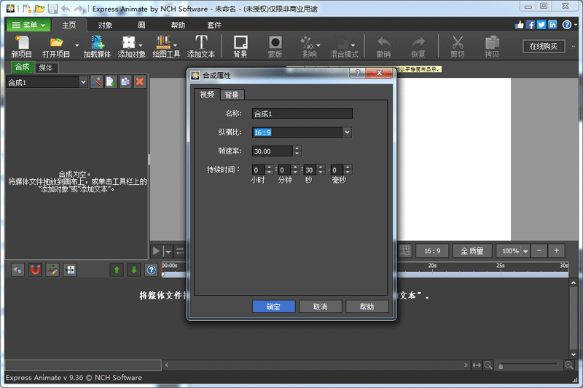Toggle the loop playback button

pos(180,251)
